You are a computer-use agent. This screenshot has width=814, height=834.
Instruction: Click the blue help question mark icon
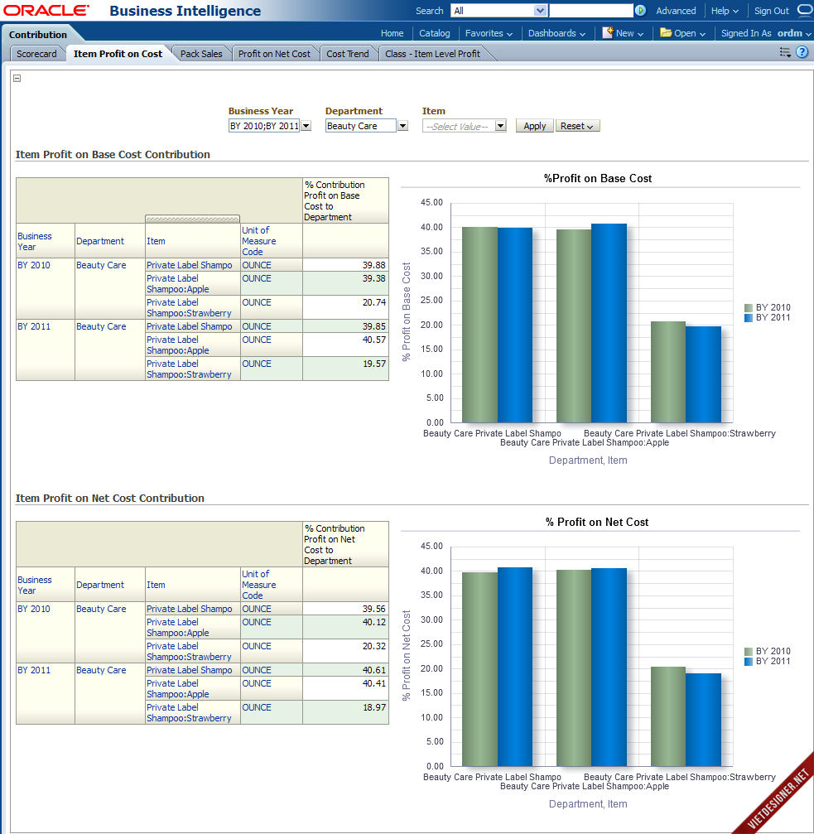click(802, 52)
